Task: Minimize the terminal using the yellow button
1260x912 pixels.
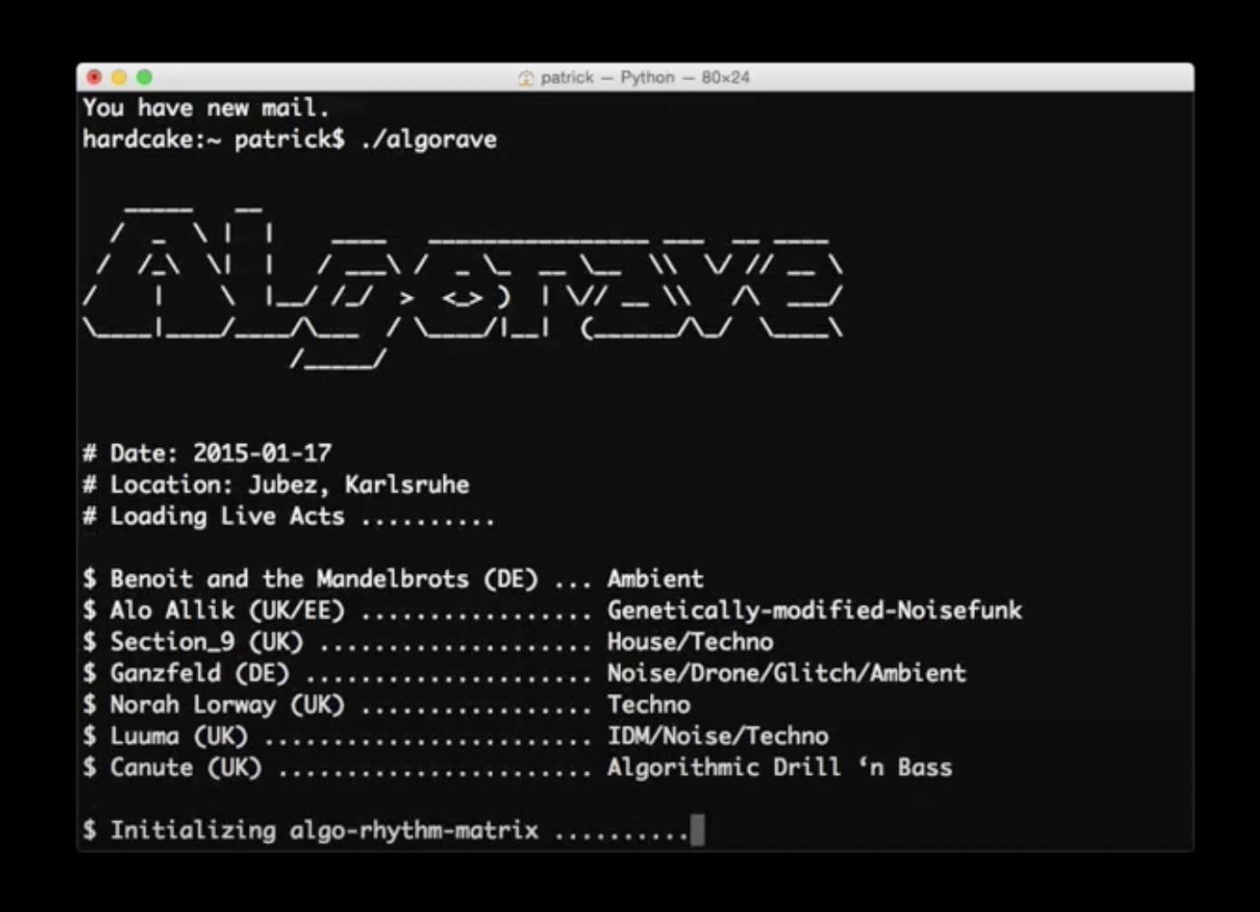Action: click(119, 77)
